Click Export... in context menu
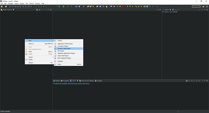209x113 pixels. pos(39,60)
